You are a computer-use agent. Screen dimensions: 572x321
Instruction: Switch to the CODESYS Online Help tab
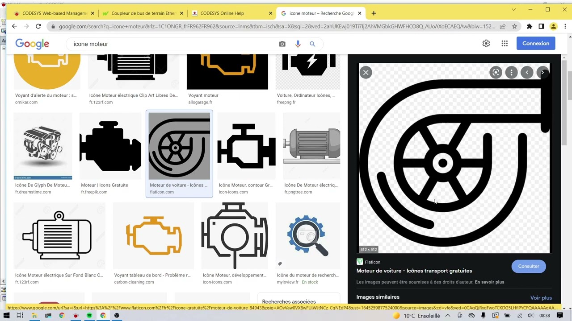(x=232, y=13)
